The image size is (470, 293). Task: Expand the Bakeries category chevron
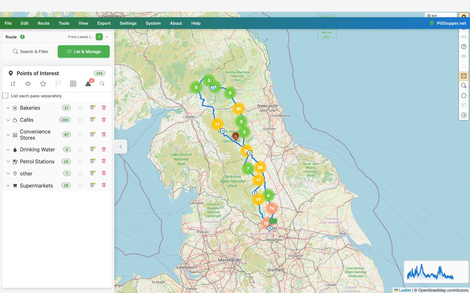(x=8, y=108)
